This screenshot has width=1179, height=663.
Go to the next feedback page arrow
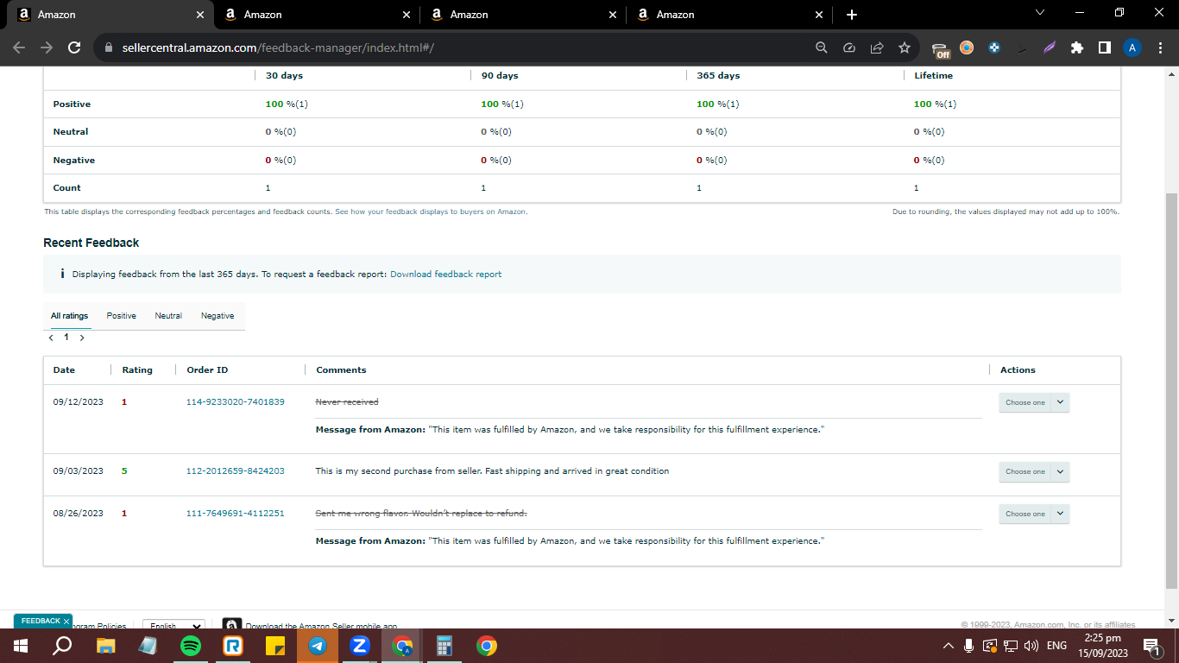coord(82,338)
